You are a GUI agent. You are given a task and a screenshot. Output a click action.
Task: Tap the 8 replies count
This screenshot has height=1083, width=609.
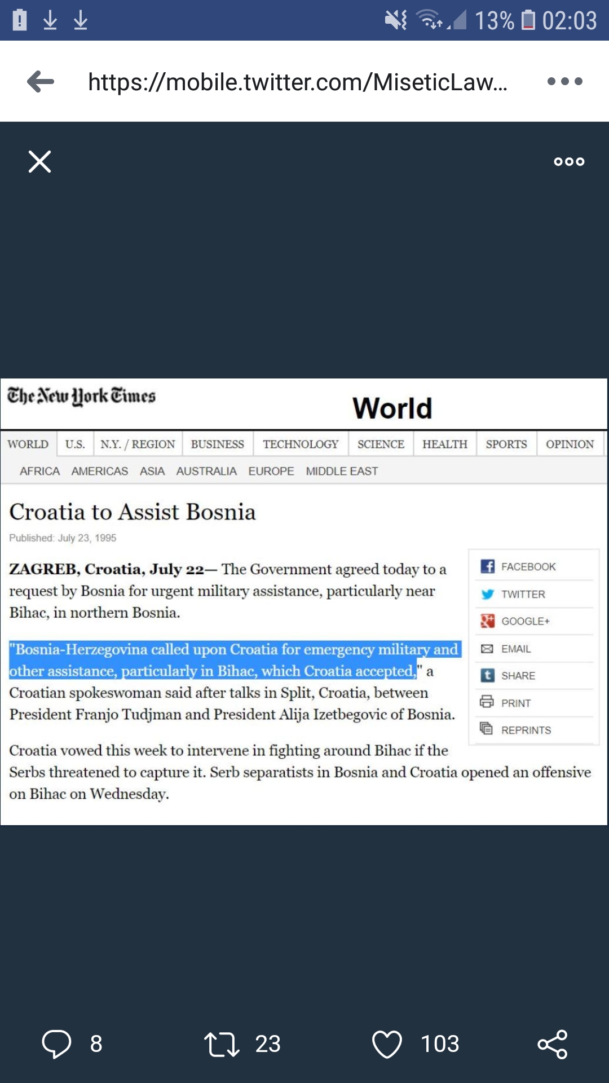[x=96, y=1044]
